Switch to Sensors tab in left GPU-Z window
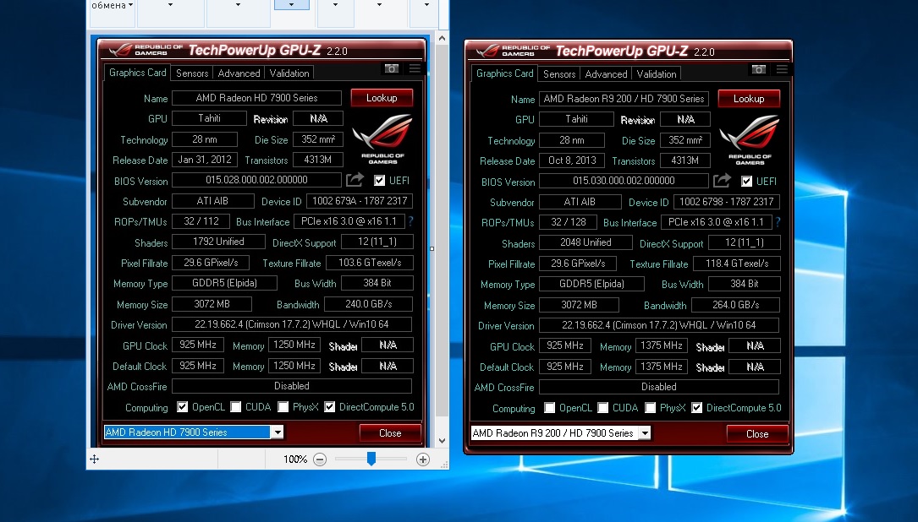 [192, 73]
